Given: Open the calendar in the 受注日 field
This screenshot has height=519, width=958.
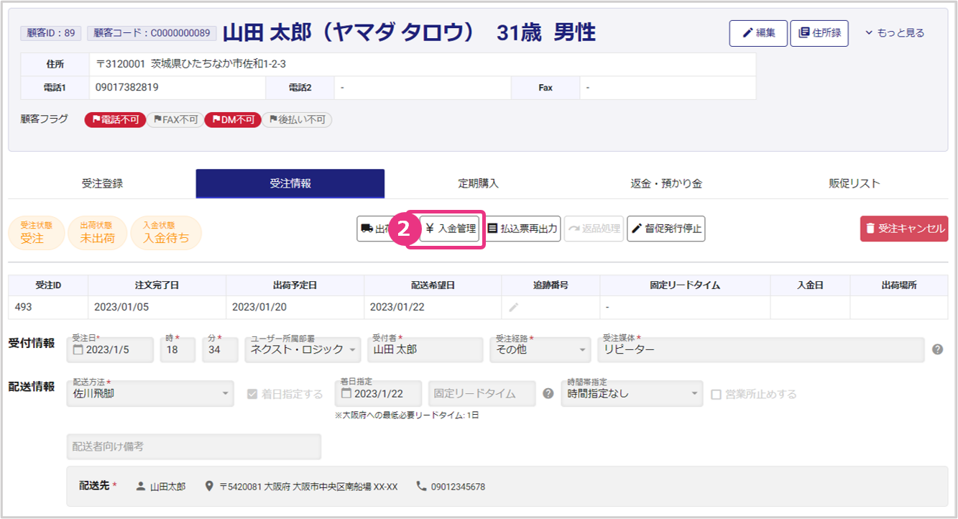Looking at the screenshot, I should (x=78, y=350).
